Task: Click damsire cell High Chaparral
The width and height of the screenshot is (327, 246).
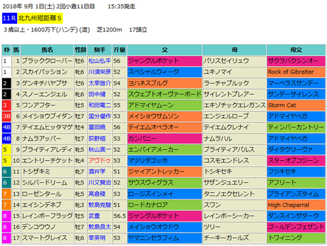Action: tap(296, 205)
